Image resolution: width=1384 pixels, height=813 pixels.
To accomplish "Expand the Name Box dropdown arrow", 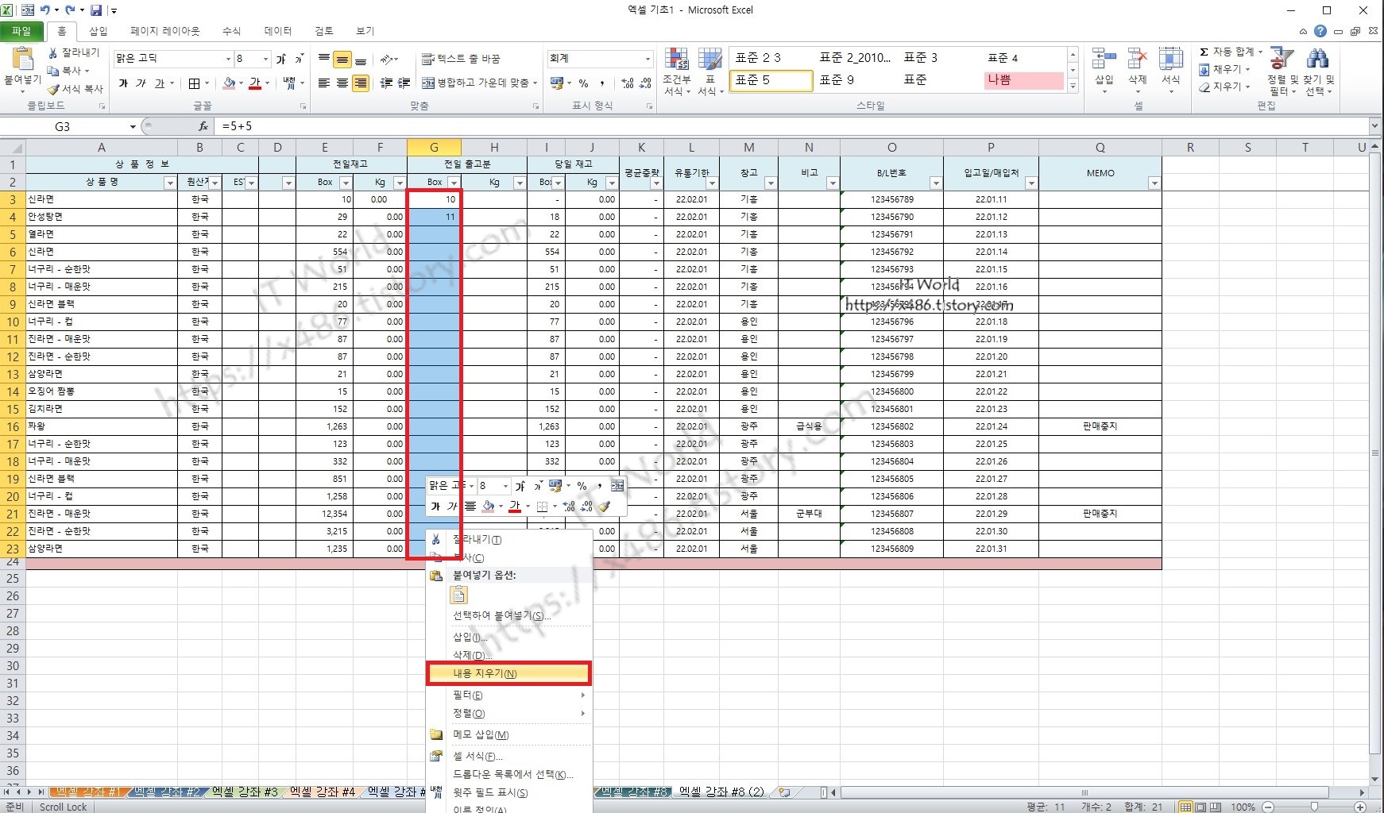I will [x=133, y=126].
